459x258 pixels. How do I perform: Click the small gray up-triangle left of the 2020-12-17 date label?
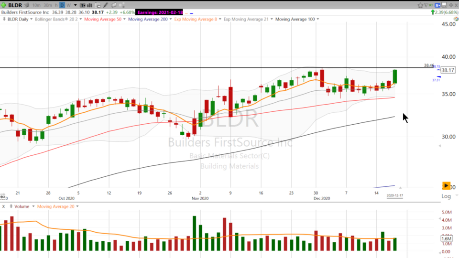point(401,187)
